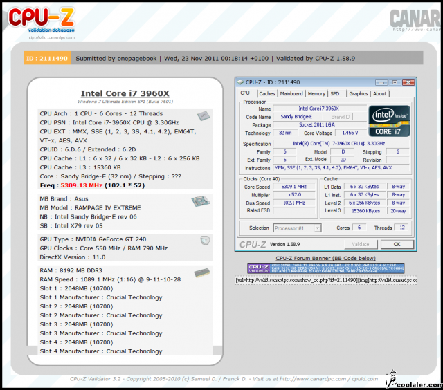Close the CPU-Z window
This screenshot has width=443, height=390.
point(408,82)
